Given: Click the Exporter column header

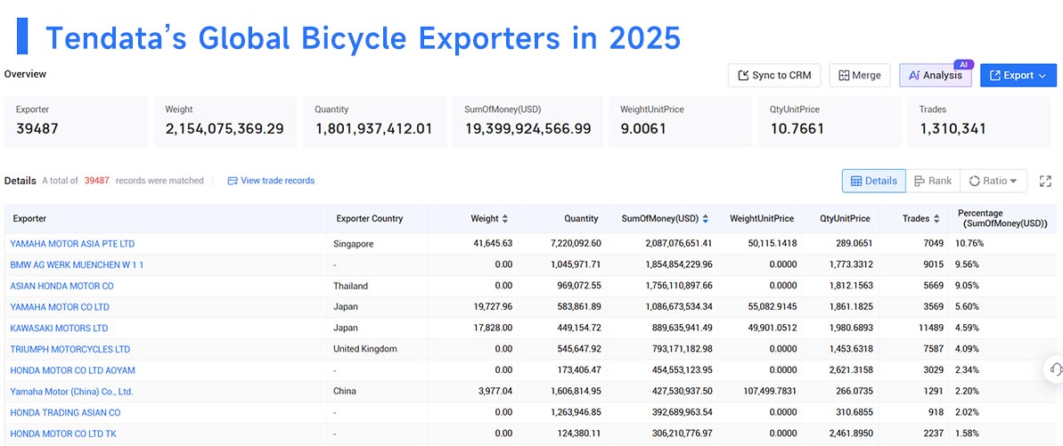Looking at the screenshot, I should [29, 219].
